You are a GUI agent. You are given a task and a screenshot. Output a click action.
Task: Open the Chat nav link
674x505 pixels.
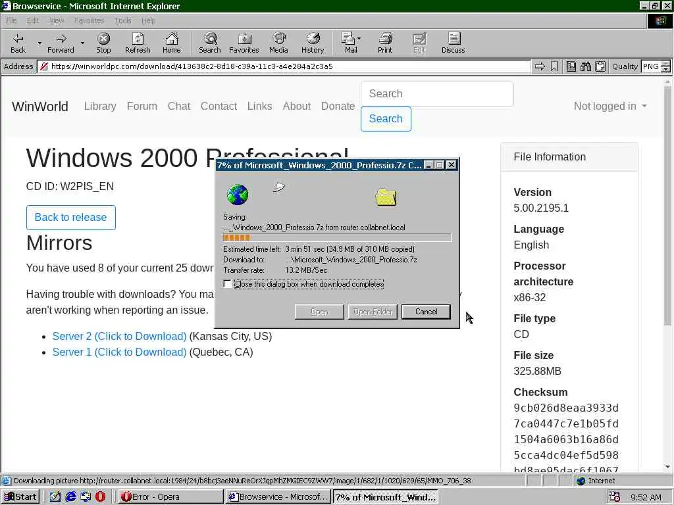click(x=179, y=106)
